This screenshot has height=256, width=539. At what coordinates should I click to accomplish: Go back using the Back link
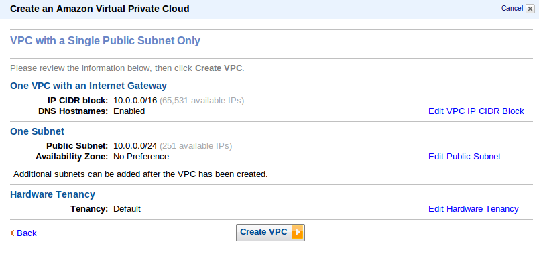tap(26, 233)
